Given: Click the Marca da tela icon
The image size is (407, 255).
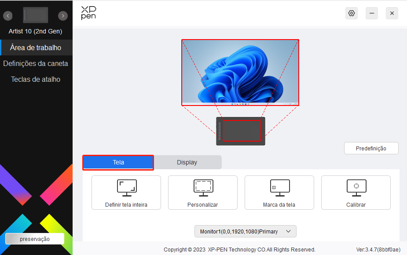Looking at the screenshot, I should point(279,188).
